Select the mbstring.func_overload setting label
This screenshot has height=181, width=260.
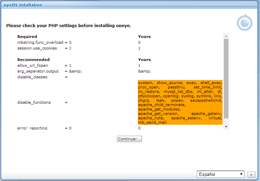point(40,42)
